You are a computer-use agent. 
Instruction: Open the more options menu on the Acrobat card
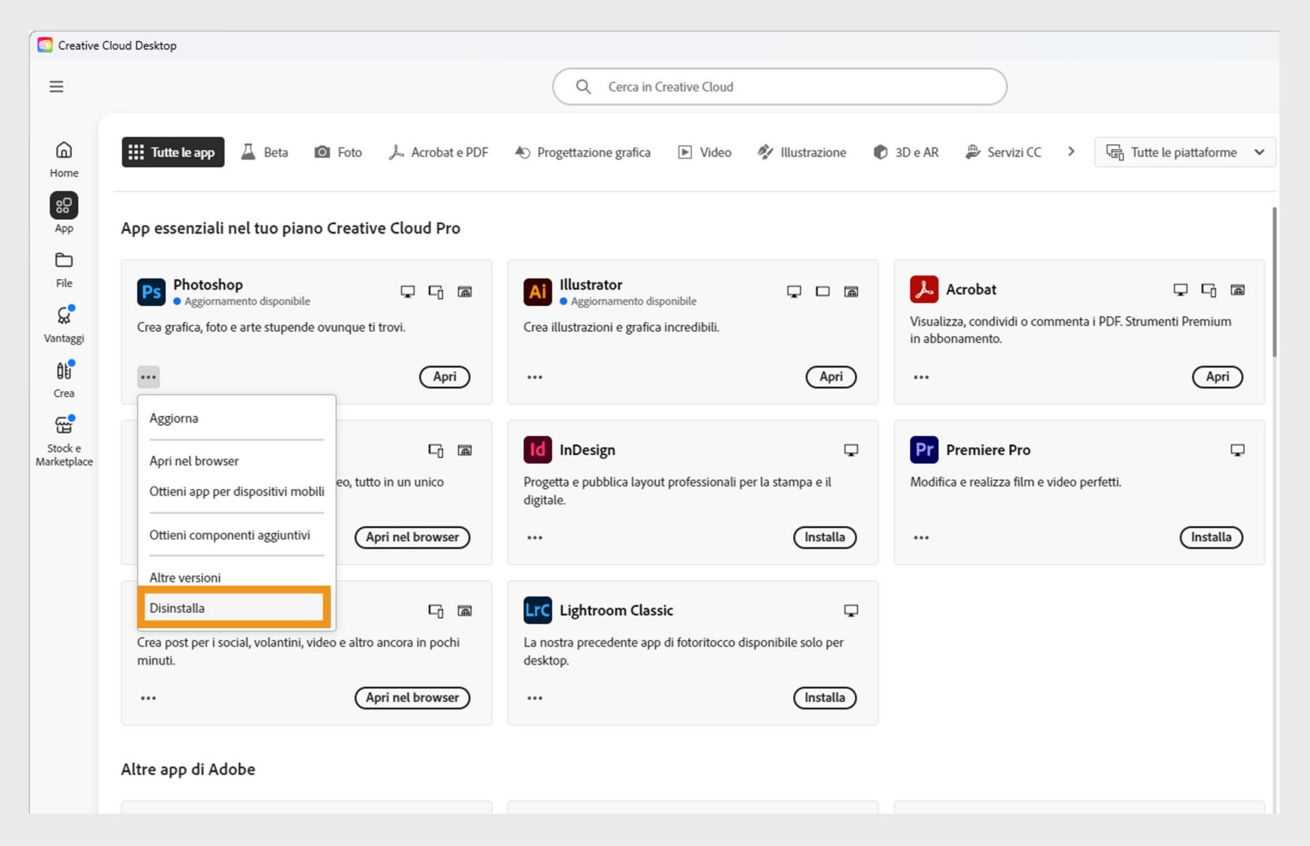click(x=922, y=377)
